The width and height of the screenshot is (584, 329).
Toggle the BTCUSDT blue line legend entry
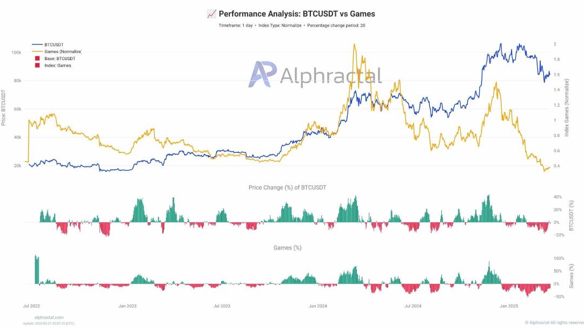pyautogui.click(x=48, y=44)
